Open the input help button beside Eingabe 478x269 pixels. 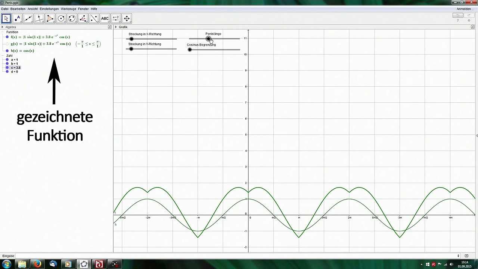click(466, 256)
